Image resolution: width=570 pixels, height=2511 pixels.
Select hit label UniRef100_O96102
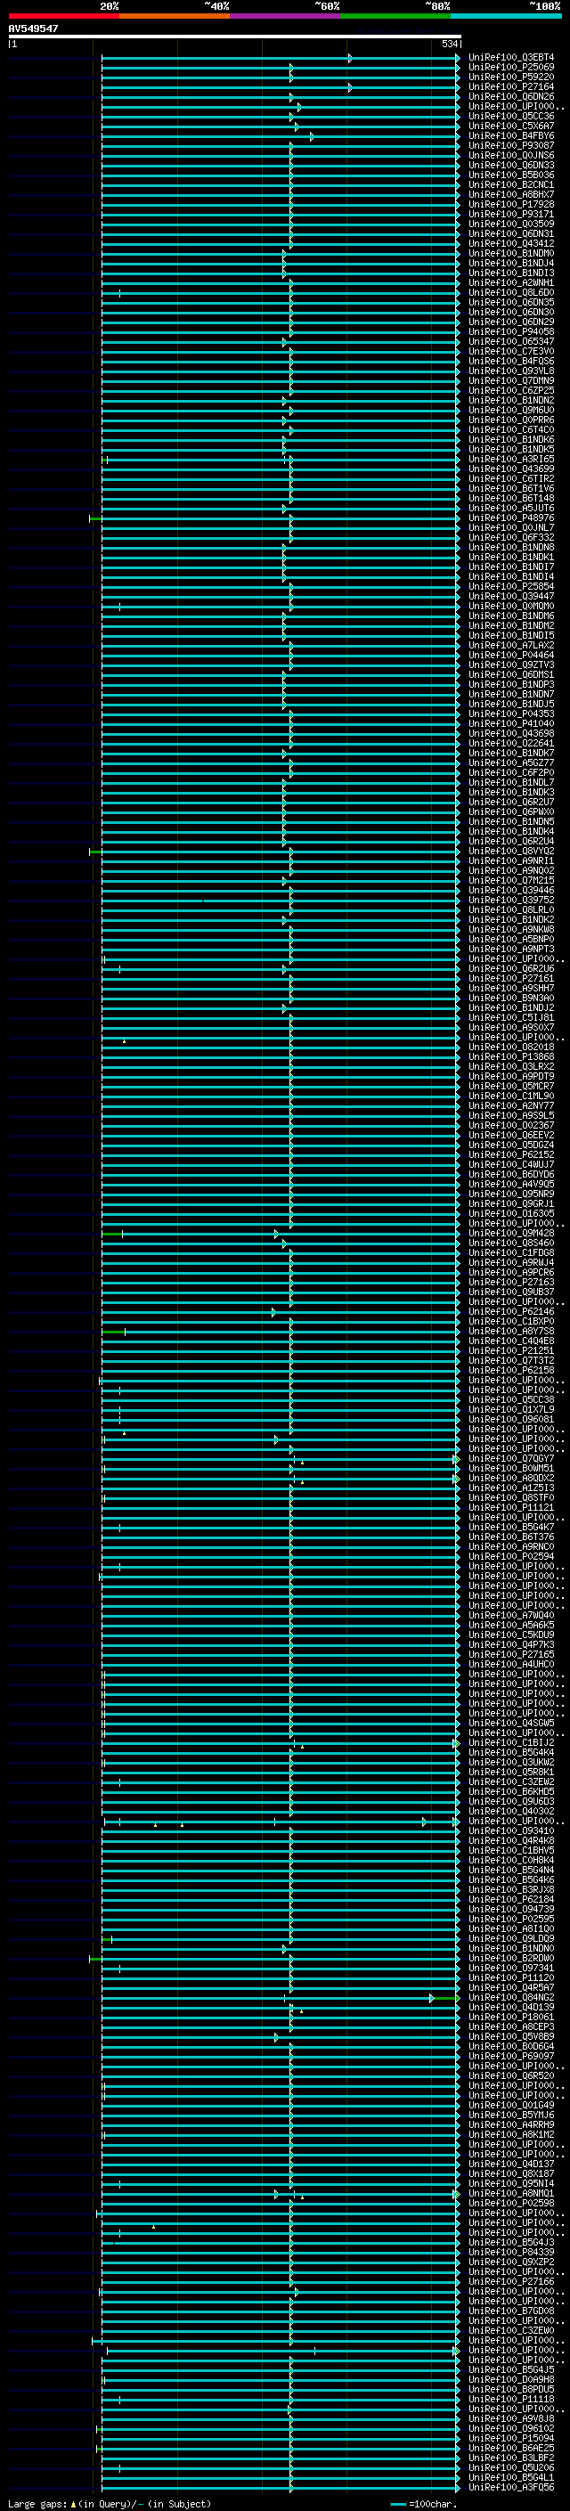pos(510,2429)
